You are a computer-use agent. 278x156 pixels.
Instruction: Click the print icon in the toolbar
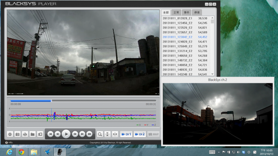(x=25, y=134)
